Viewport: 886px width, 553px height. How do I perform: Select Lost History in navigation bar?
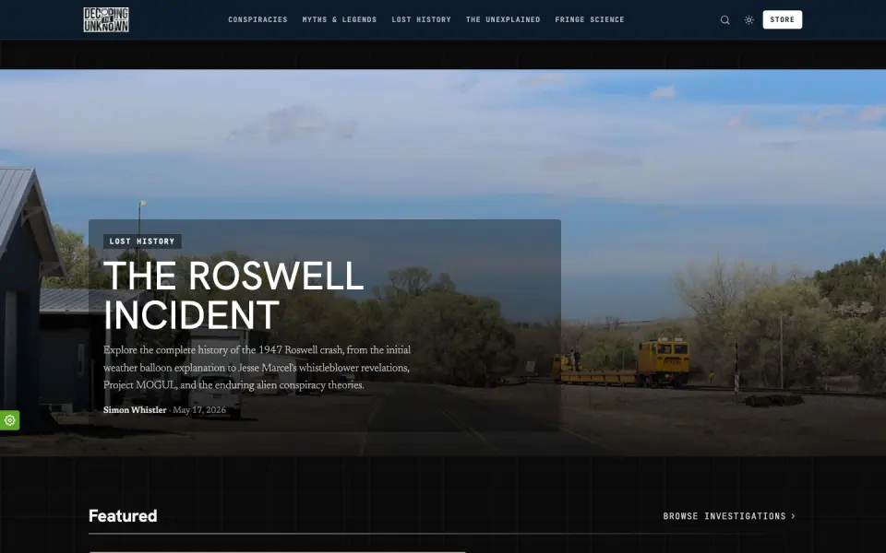tap(422, 19)
